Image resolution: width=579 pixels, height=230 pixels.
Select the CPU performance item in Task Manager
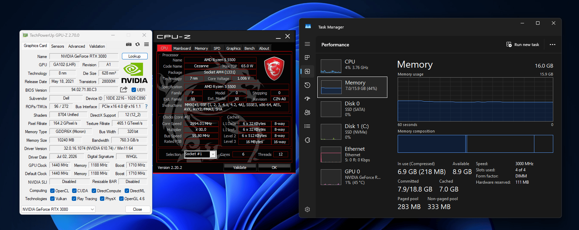[352, 66]
